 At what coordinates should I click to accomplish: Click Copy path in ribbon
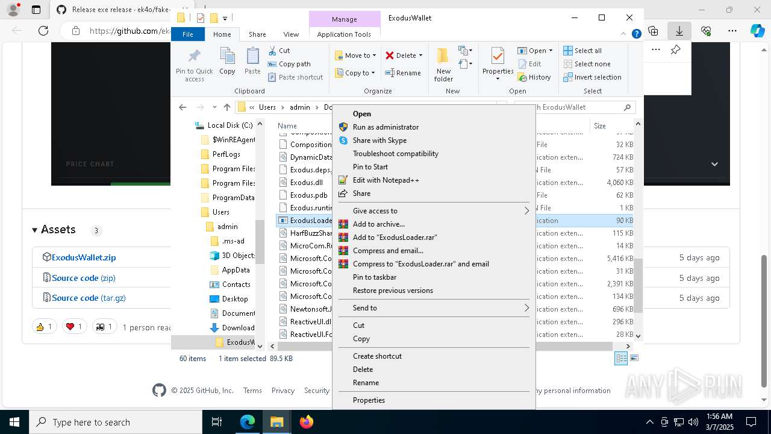click(x=289, y=64)
